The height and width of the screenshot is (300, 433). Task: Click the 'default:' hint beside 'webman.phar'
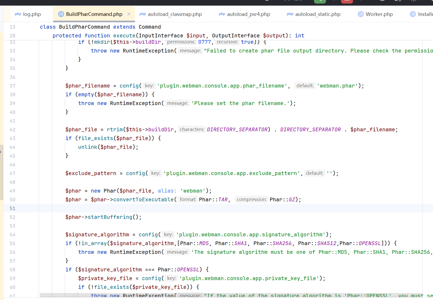point(305,86)
